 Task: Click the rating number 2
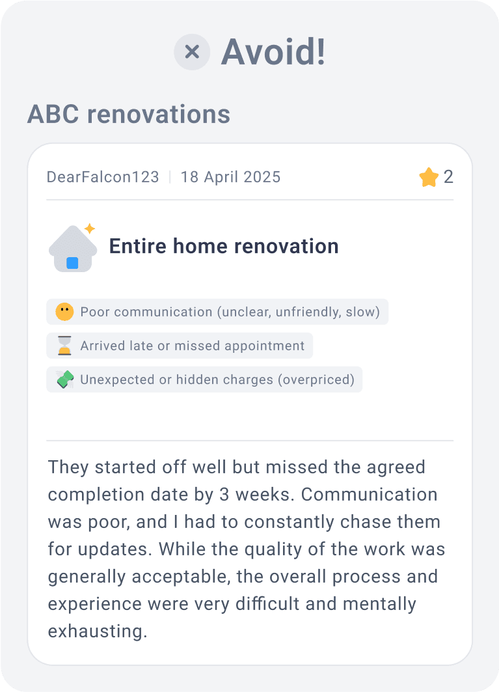tap(448, 177)
